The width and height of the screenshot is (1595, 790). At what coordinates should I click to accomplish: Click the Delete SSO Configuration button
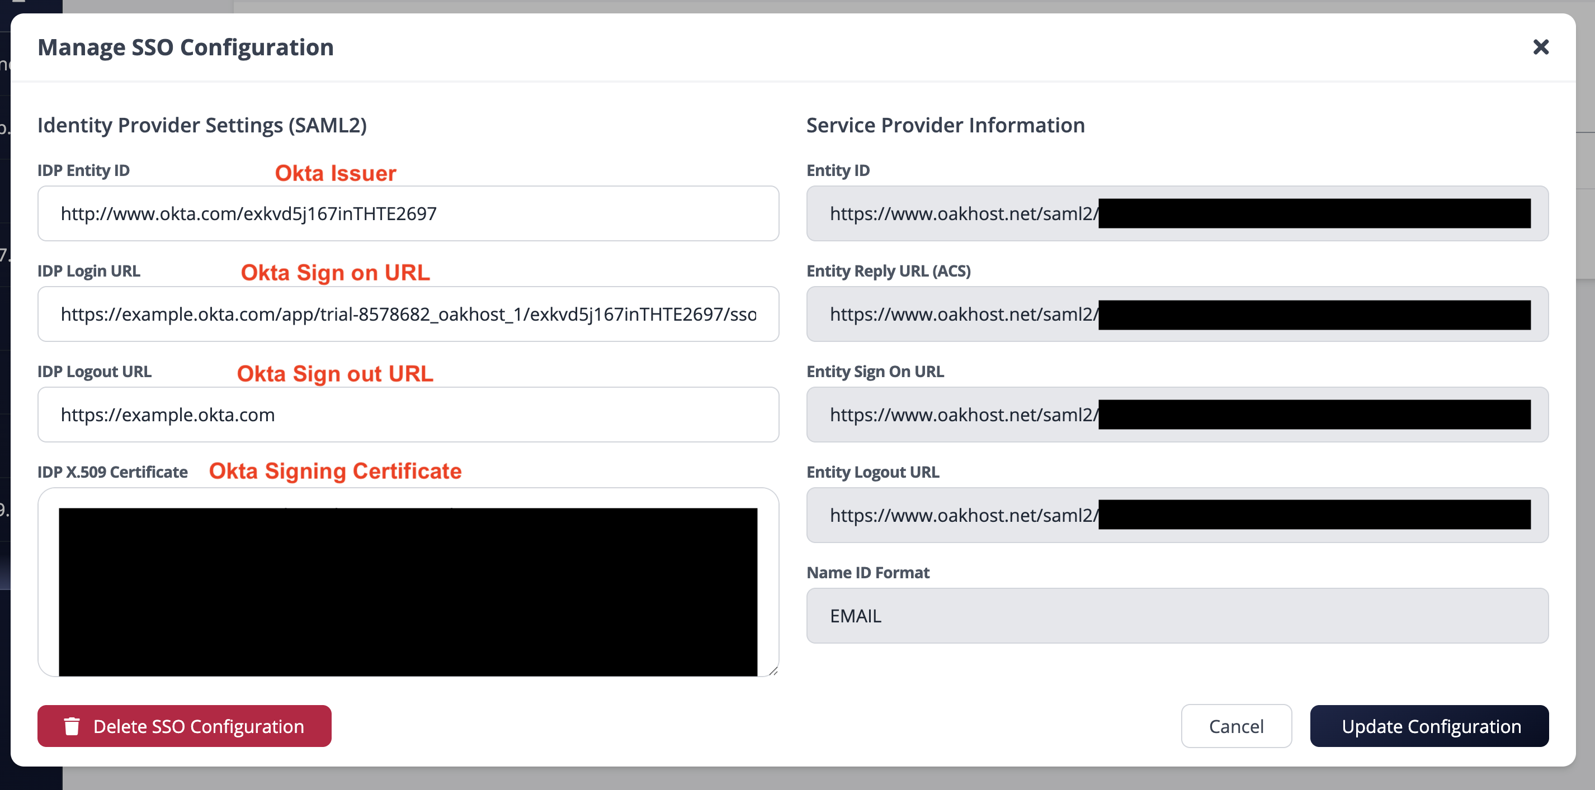[184, 726]
